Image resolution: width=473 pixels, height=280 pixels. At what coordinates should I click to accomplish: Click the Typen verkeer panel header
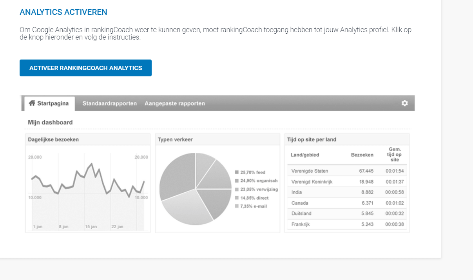[218, 139]
